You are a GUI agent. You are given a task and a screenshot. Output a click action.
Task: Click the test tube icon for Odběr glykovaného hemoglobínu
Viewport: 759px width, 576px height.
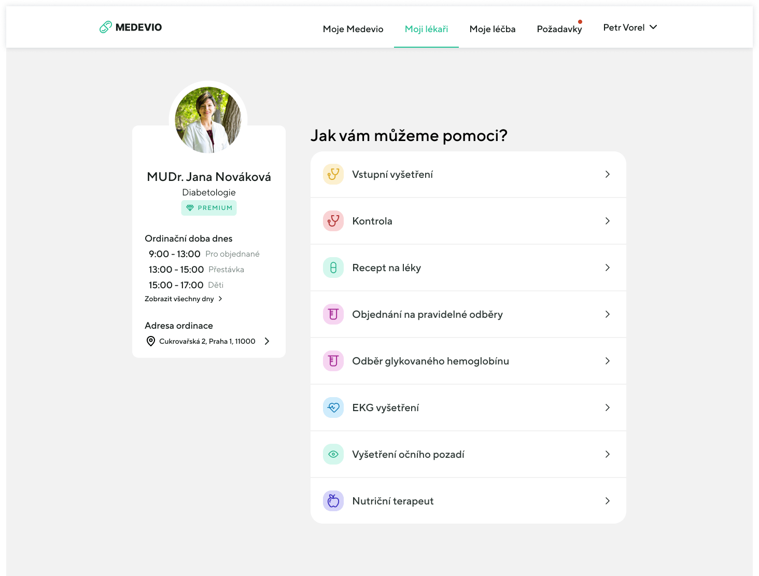[333, 361]
